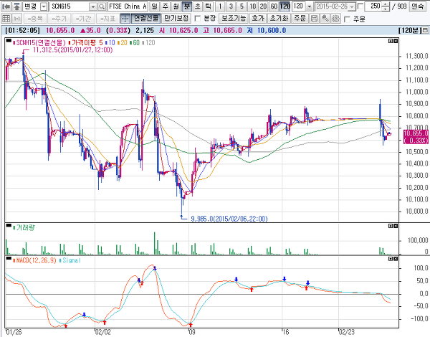Image resolution: width=430 pixels, height=337 pixels.
Task: Maximize the MACD indicator pane
Action: click(391, 259)
